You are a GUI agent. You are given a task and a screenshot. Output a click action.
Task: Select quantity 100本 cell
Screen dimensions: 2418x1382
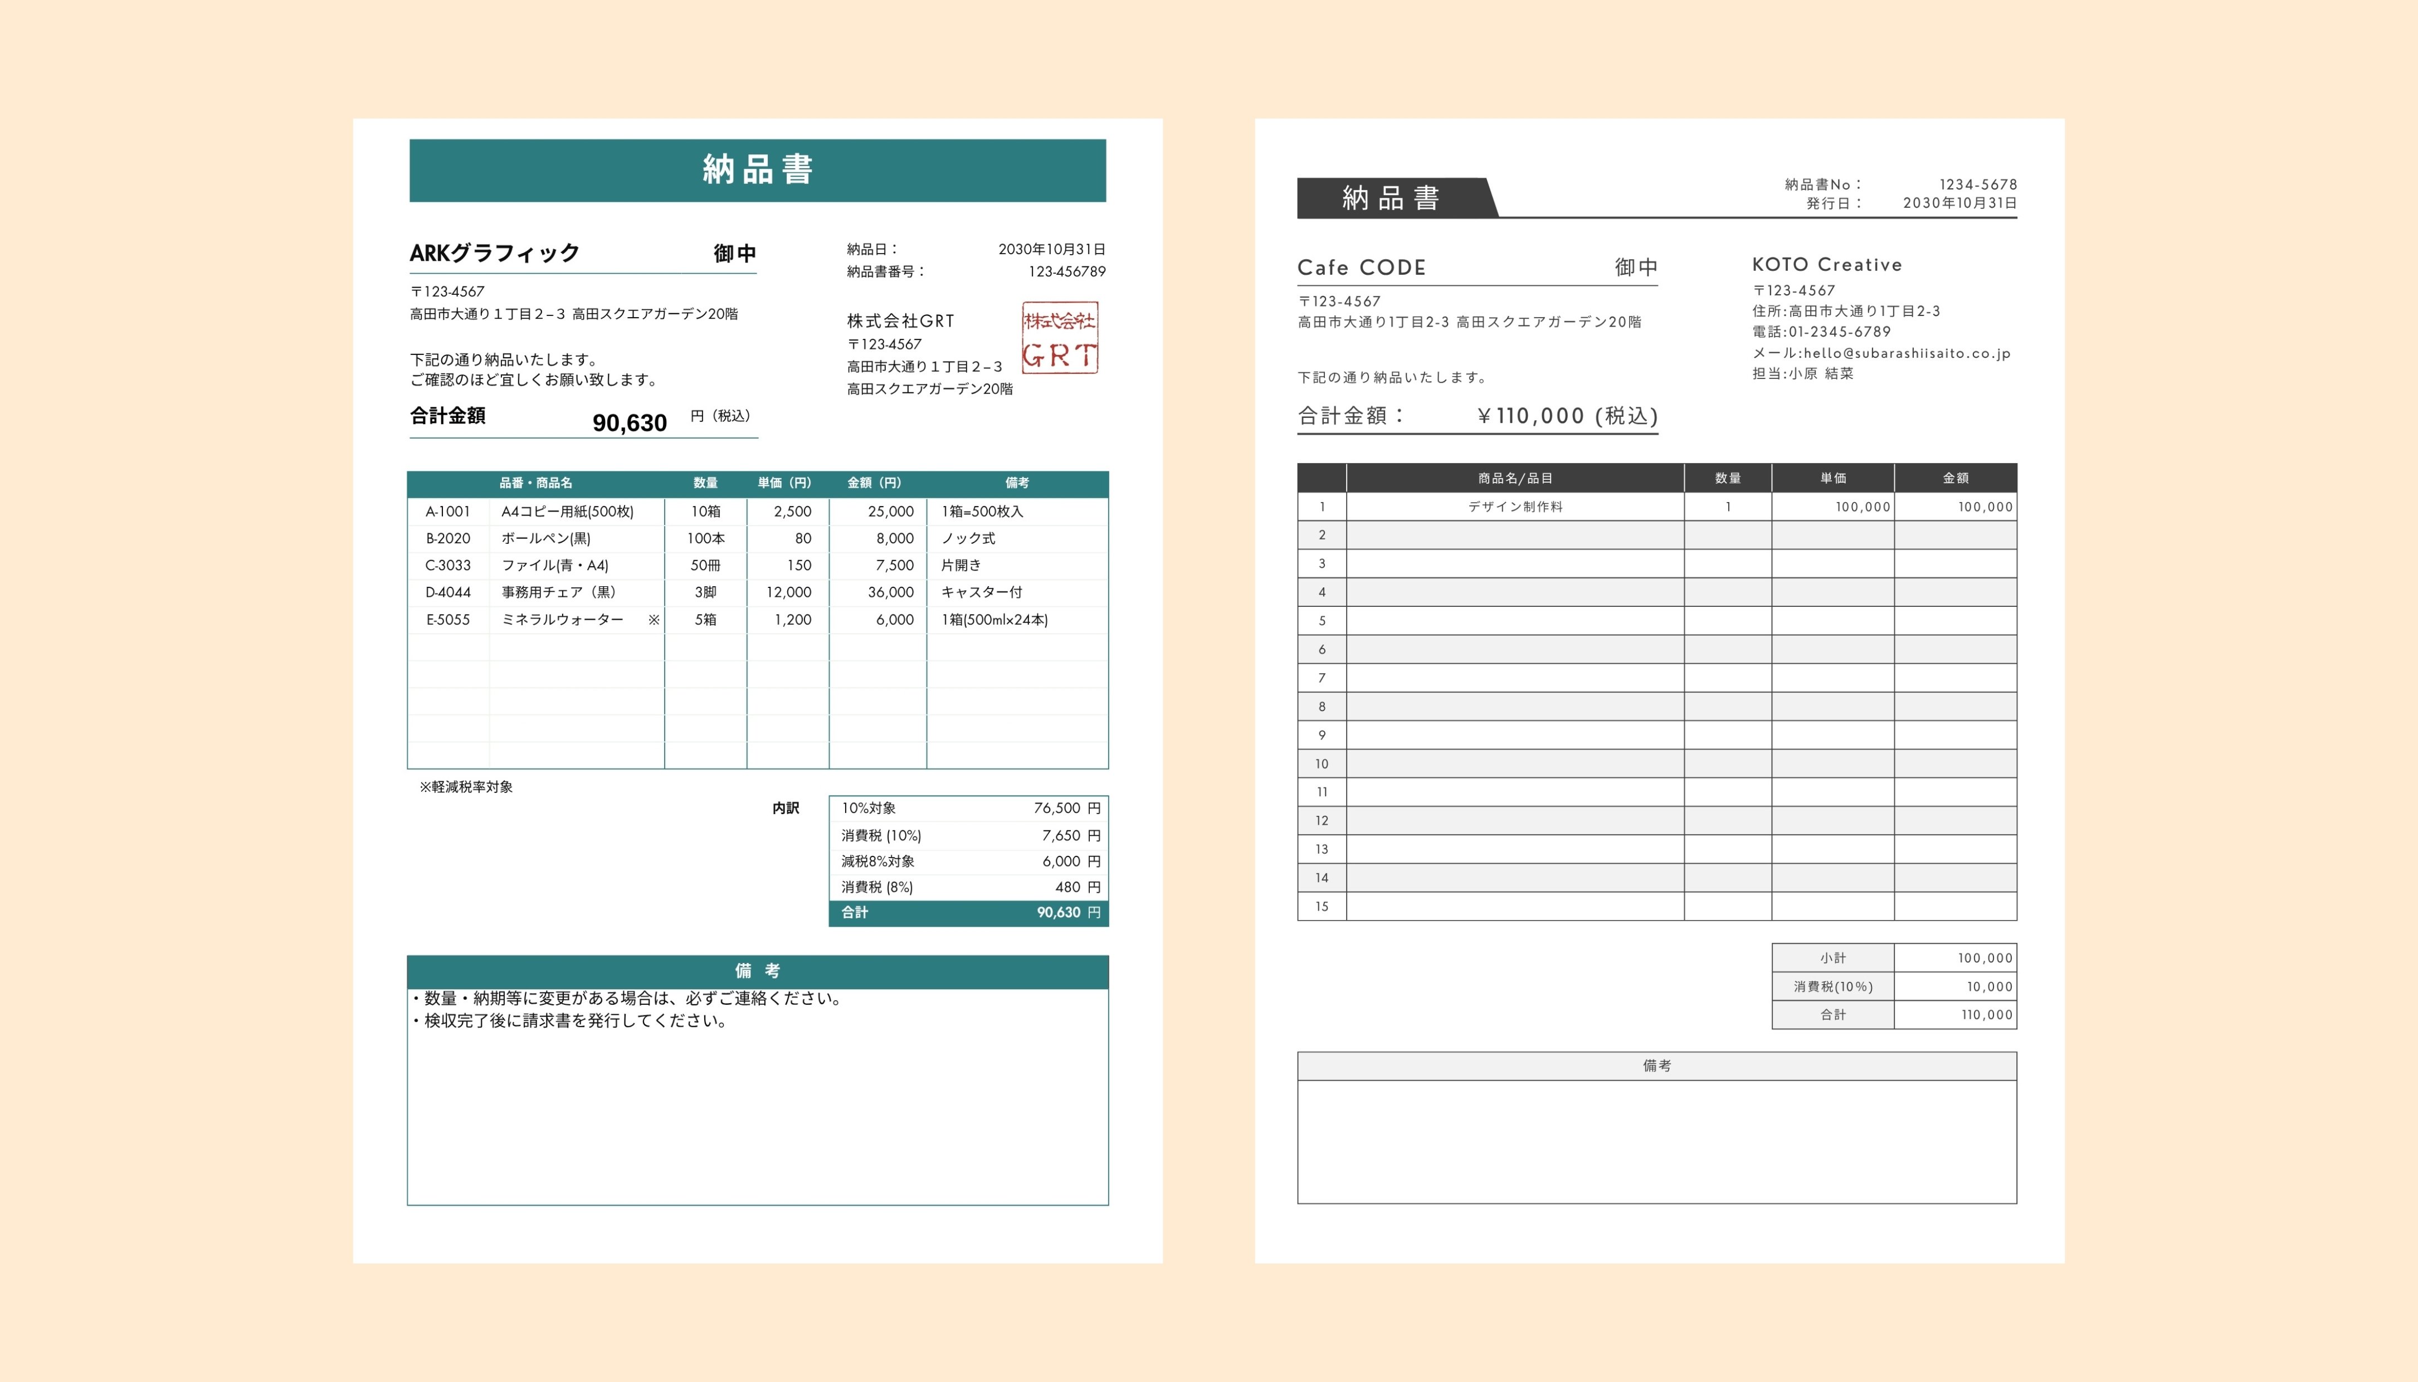[x=705, y=538]
